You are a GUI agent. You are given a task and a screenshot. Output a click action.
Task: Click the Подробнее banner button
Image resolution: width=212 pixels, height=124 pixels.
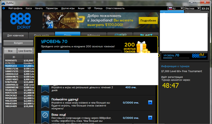coord(148,21)
